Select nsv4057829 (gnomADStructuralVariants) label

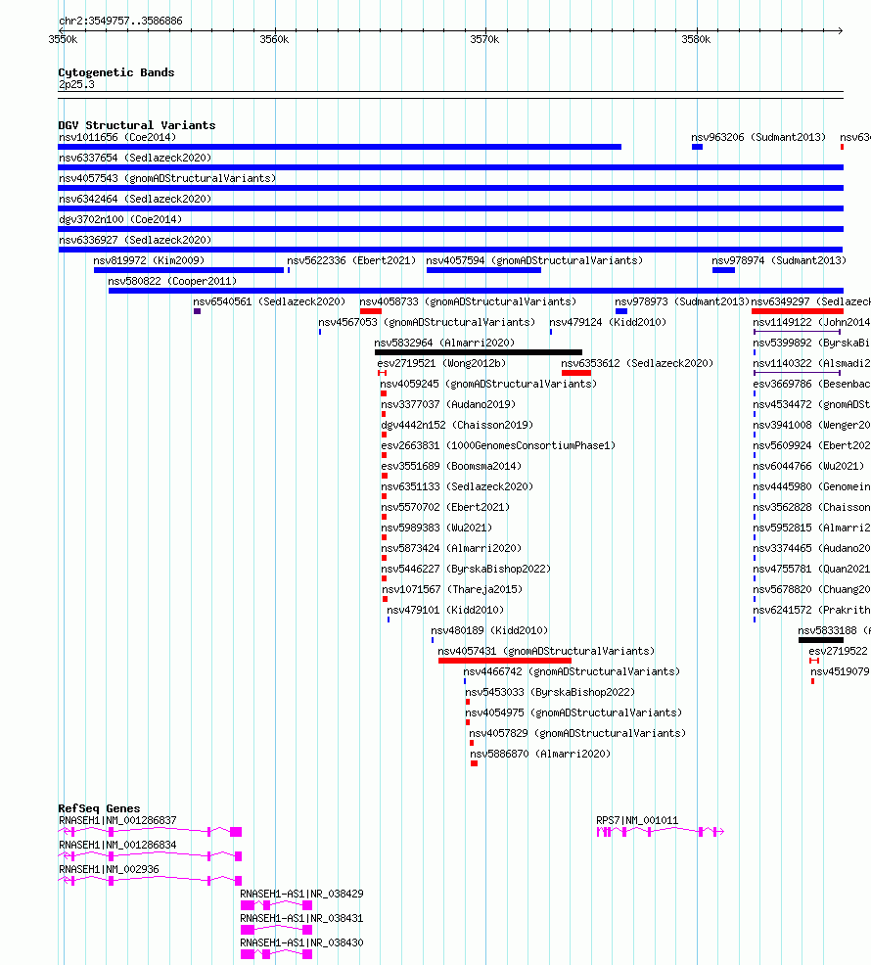click(x=577, y=733)
